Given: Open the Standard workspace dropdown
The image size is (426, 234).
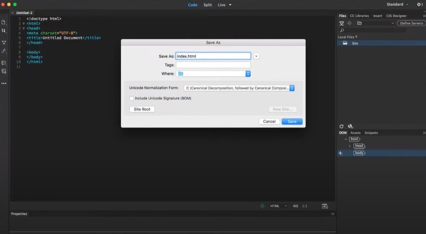Looking at the screenshot, I should (397, 4).
